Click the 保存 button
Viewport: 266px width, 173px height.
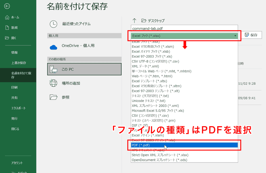coord(251,35)
